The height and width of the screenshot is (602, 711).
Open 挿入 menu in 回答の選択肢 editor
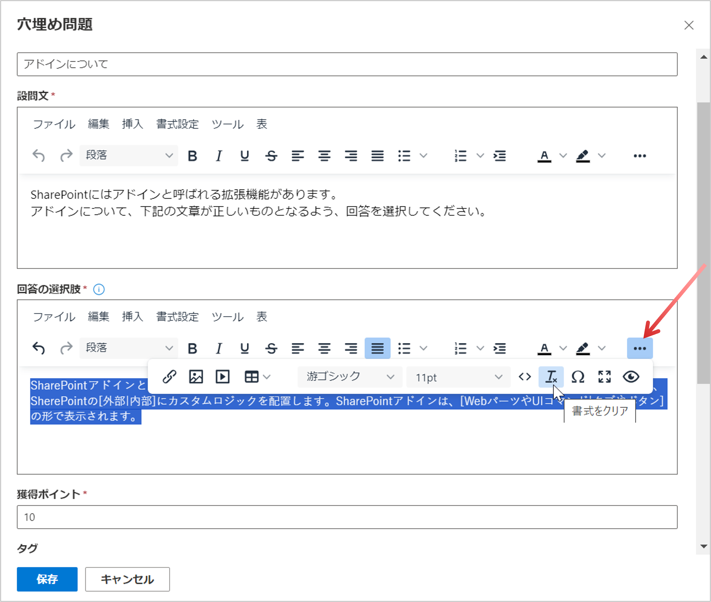(x=133, y=317)
